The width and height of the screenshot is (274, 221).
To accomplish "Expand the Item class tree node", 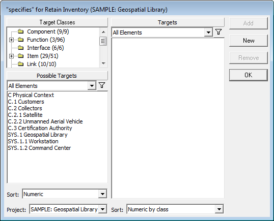I will pos(11,56).
